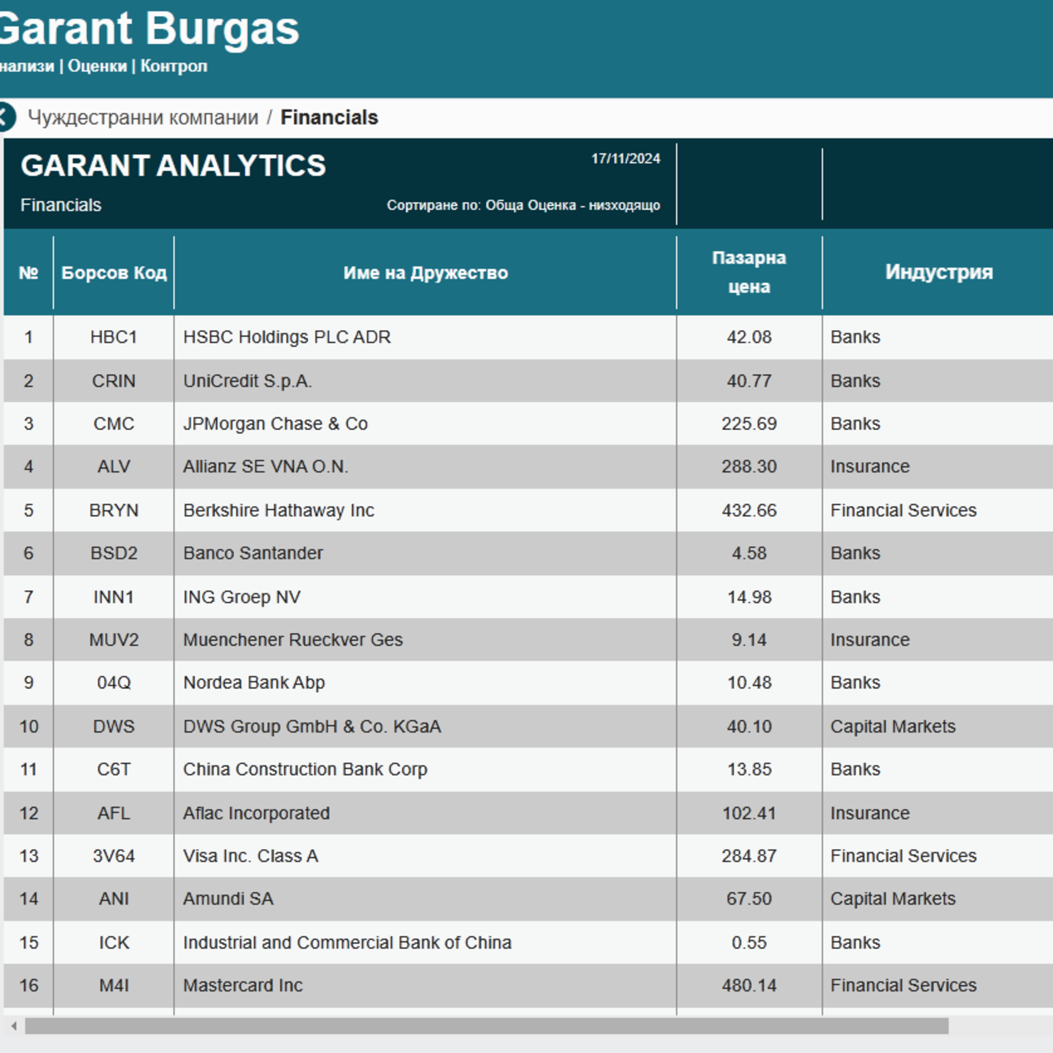1053x1053 pixels.
Task: Click price 40.10
Action: (749, 726)
